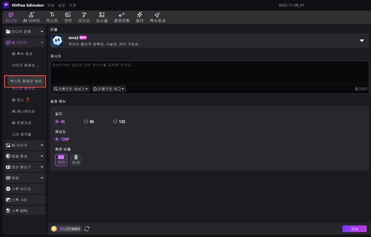371x237 pixels.
Task: Expand the 배경 section arrow
Action: pyautogui.click(x=42, y=178)
